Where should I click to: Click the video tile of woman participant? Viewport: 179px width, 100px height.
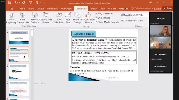click(x=161, y=31)
